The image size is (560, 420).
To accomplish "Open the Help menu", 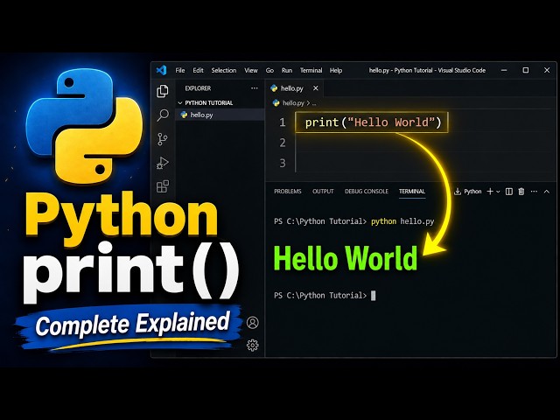I will click(x=336, y=70).
